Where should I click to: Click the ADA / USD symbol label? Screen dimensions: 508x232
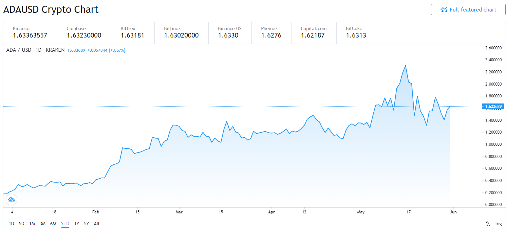(x=19, y=50)
